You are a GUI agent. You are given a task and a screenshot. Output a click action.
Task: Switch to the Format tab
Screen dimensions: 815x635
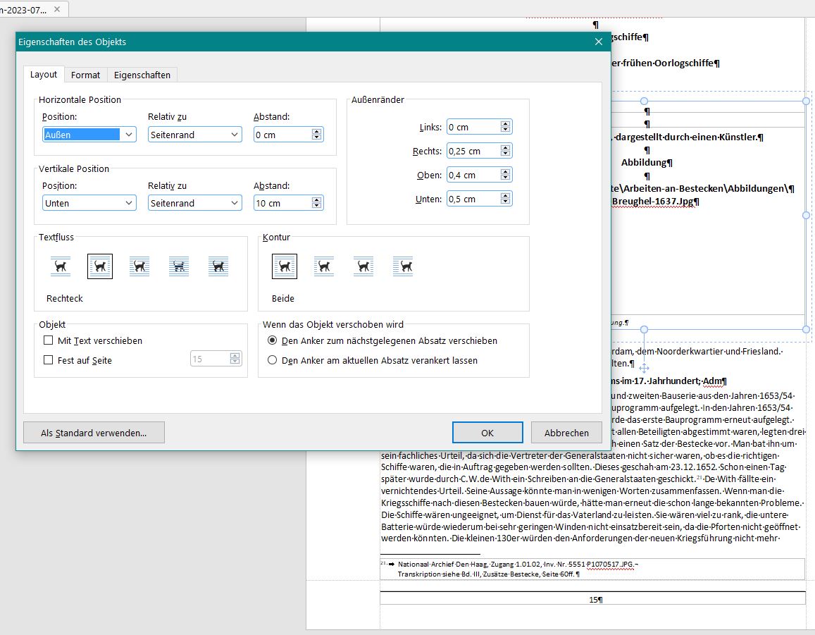[85, 75]
